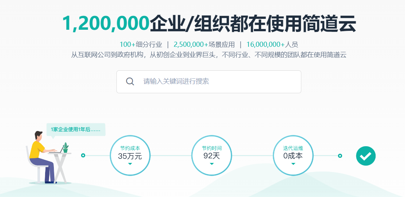Click the 企业/组织都在使用简道云 heading

[x=253, y=24]
